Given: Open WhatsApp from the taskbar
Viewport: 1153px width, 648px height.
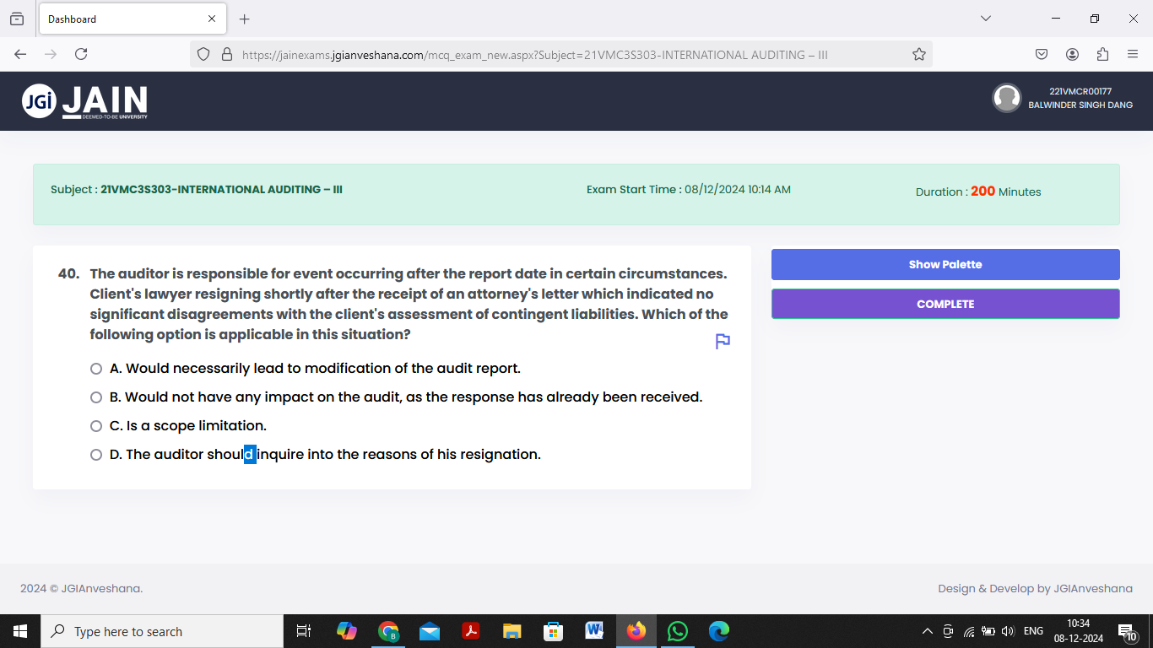Looking at the screenshot, I should tap(677, 630).
